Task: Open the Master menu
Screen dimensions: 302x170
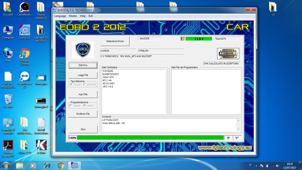Action: tap(73, 16)
